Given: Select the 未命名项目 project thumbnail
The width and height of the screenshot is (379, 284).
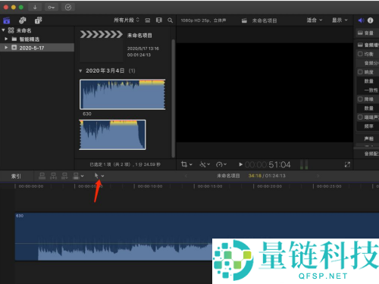Looking at the screenshot, I should [102, 45].
